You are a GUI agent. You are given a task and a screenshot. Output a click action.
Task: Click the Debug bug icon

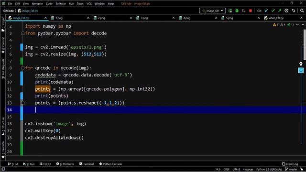click(x=237, y=11)
